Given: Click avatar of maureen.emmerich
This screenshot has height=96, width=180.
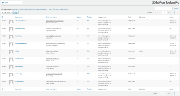Looking at the screenshot, I should (x=11, y=45).
